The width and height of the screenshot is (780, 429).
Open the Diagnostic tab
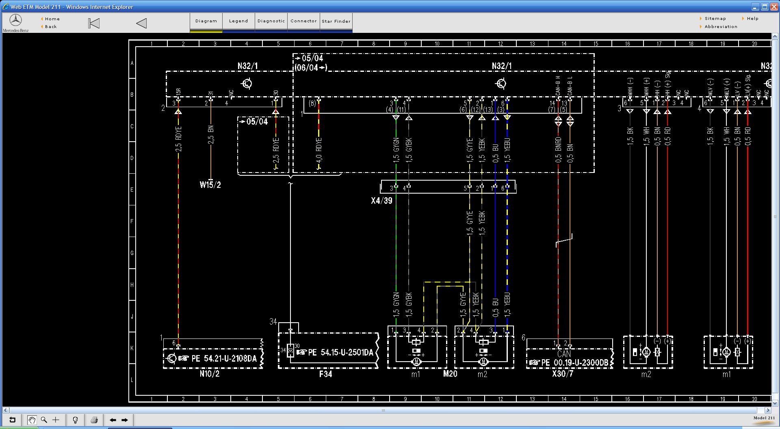[x=271, y=21]
